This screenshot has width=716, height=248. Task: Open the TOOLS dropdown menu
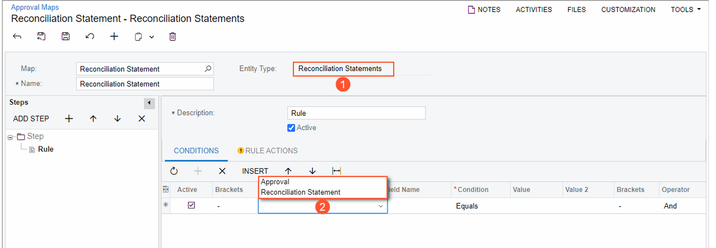coord(685,9)
